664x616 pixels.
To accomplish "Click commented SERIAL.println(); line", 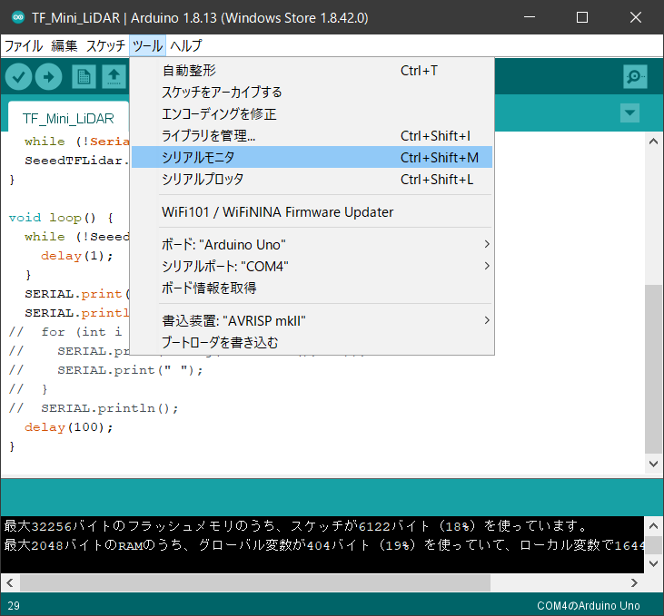I will point(94,408).
